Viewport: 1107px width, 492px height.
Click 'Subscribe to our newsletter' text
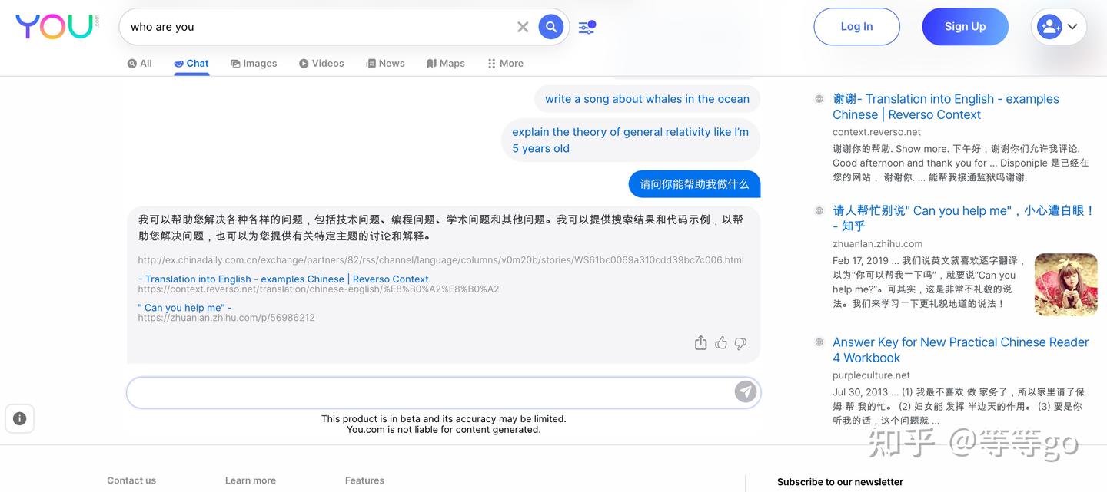[x=840, y=482]
